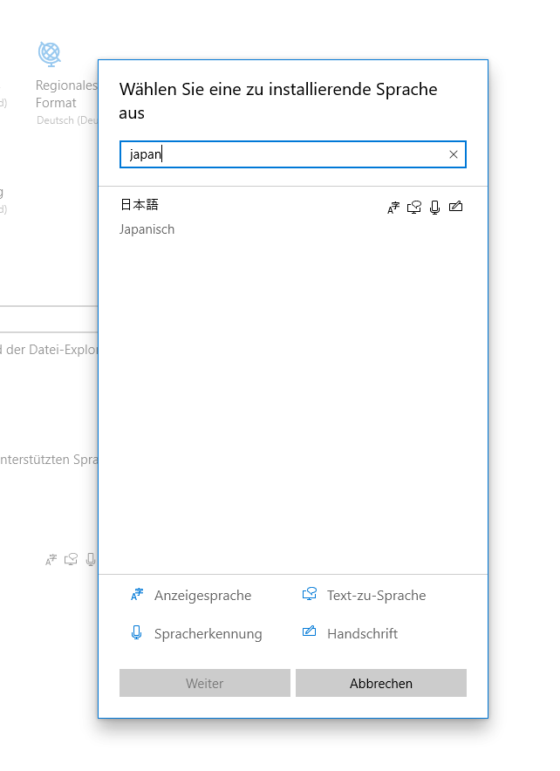
Task: Click the legend icon beside Text-zu-Sprache
Action: [x=309, y=595]
